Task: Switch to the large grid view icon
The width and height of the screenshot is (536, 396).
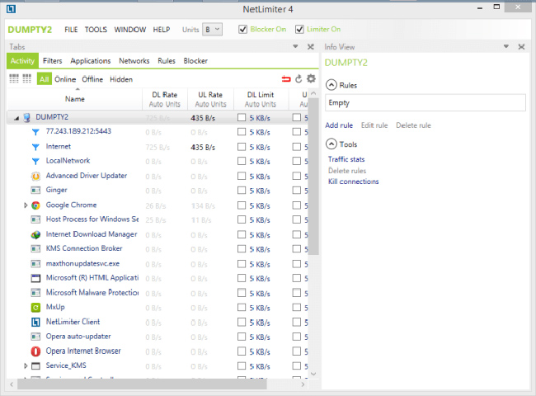Action: 14,79
